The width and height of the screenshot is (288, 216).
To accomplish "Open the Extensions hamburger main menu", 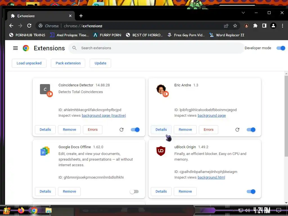I will click(15, 48).
